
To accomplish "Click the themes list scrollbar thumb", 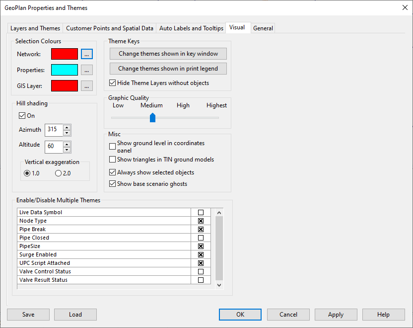I will click(x=219, y=248).
